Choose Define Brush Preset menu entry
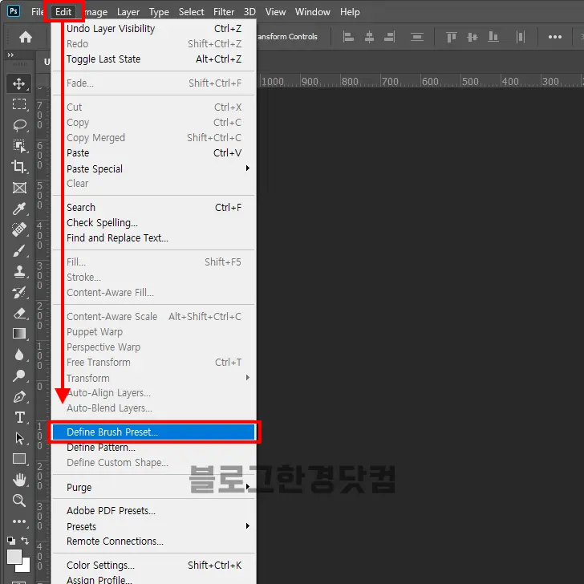 [x=153, y=432]
